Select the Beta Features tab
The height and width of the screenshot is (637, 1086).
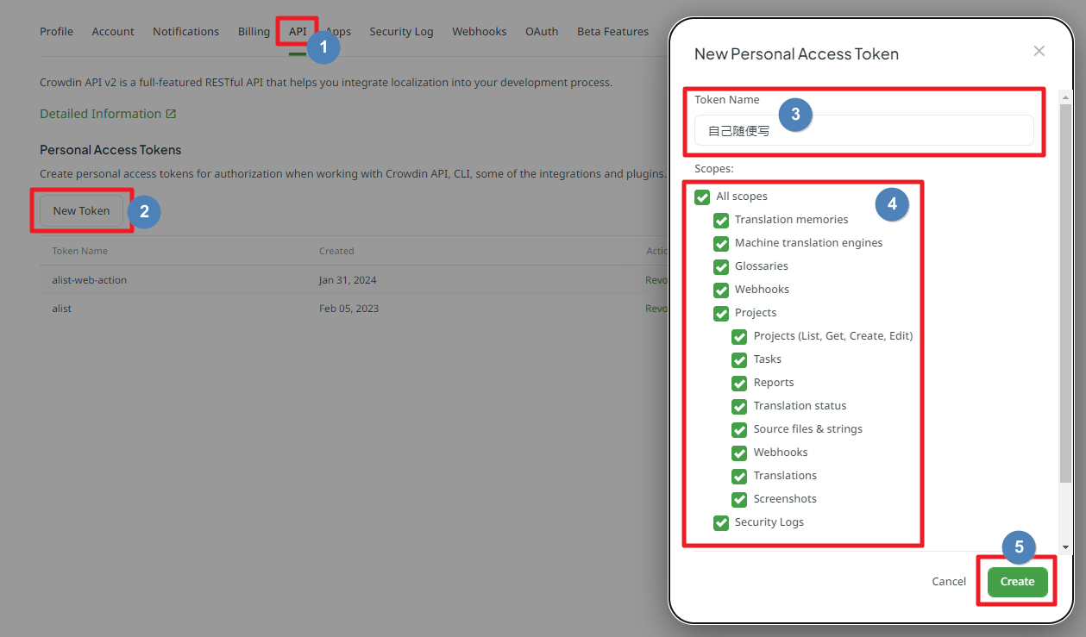click(612, 31)
